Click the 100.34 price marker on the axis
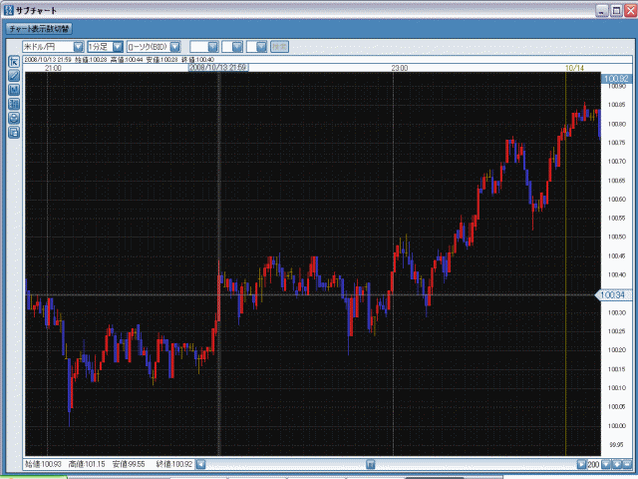Image resolution: width=638 pixels, height=479 pixels. click(614, 295)
